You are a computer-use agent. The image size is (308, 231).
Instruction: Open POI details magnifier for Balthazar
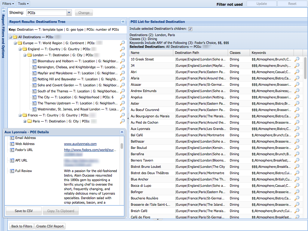pos(297,141)
